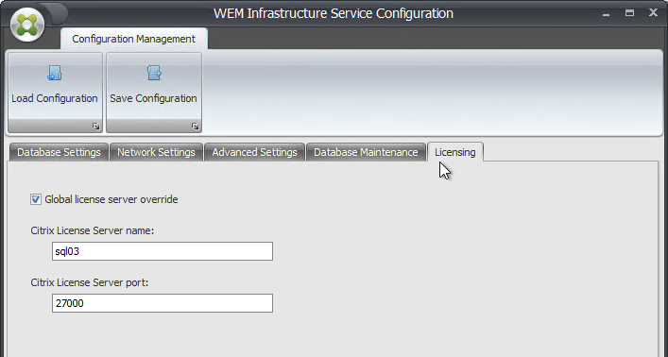Click the Load Configuration button label
The image size is (668, 357).
[x=55, y=98]
